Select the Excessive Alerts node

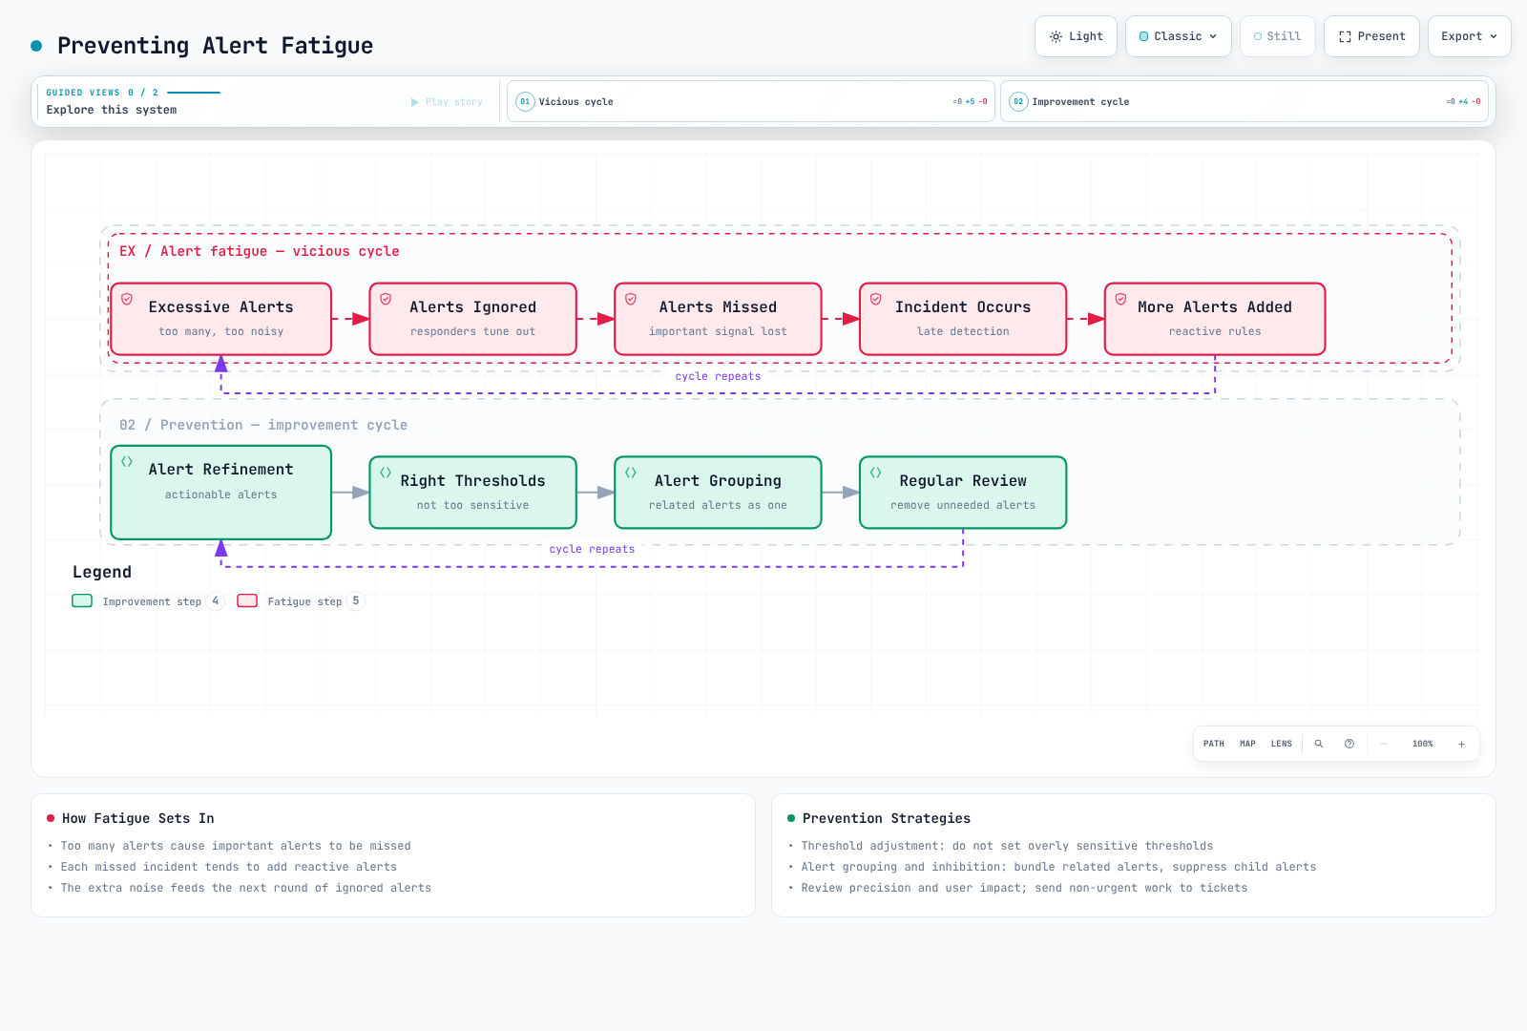pyautogui.click(x=221, y=319)
